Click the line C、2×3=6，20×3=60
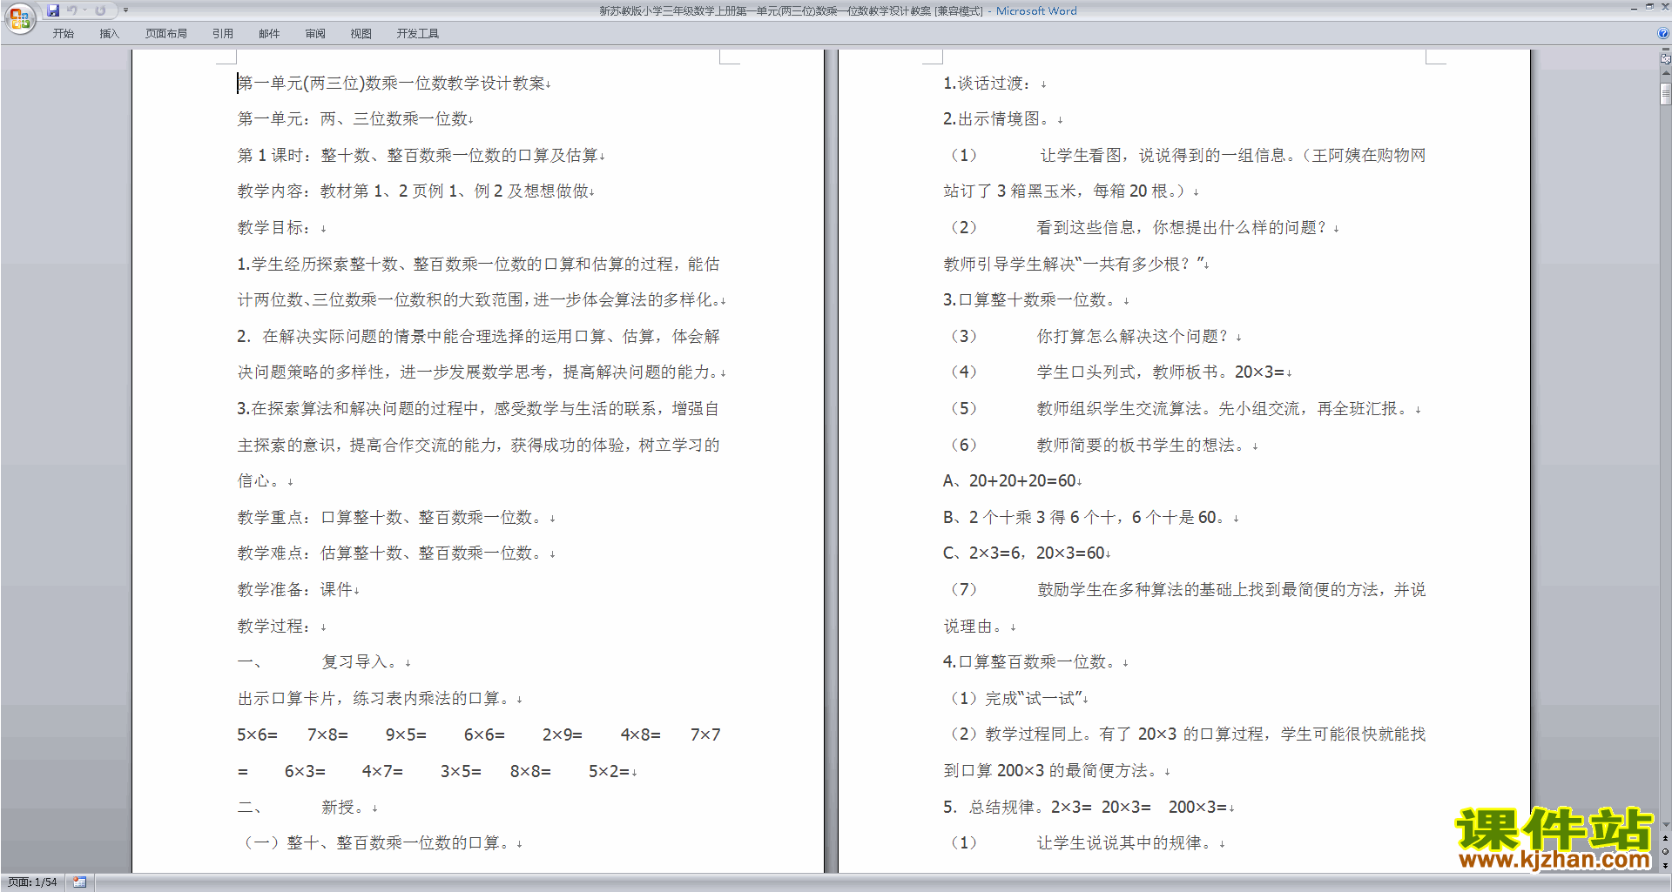 [x=1025, y=553]
